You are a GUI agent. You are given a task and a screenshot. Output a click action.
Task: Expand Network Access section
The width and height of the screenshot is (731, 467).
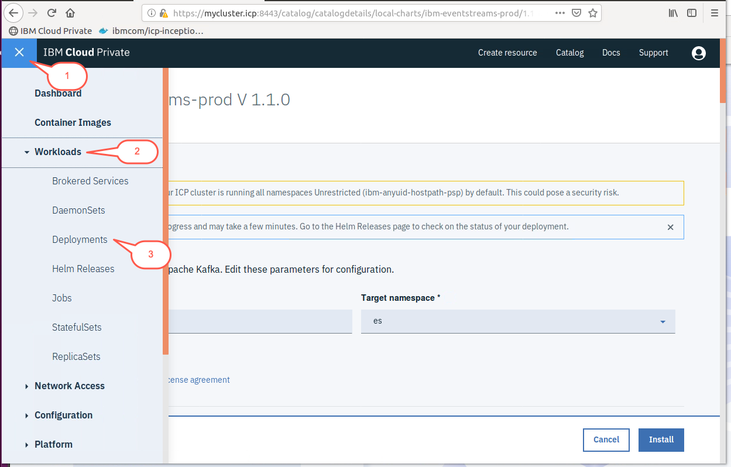pyautogui.click(x=69, y=386)
